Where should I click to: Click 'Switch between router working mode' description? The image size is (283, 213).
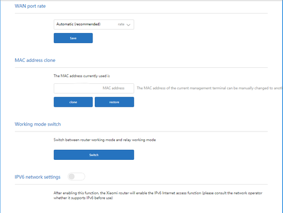click(x=105, y=140)
